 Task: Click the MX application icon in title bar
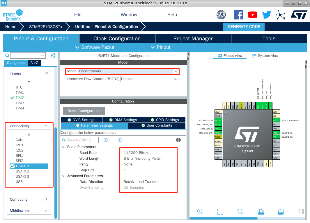click(4, 3)
